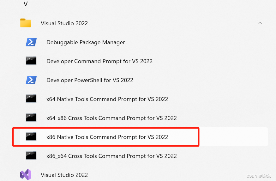
Task: Click the x86_x64 Cross Tools console icon
Action: coord(31,156)
